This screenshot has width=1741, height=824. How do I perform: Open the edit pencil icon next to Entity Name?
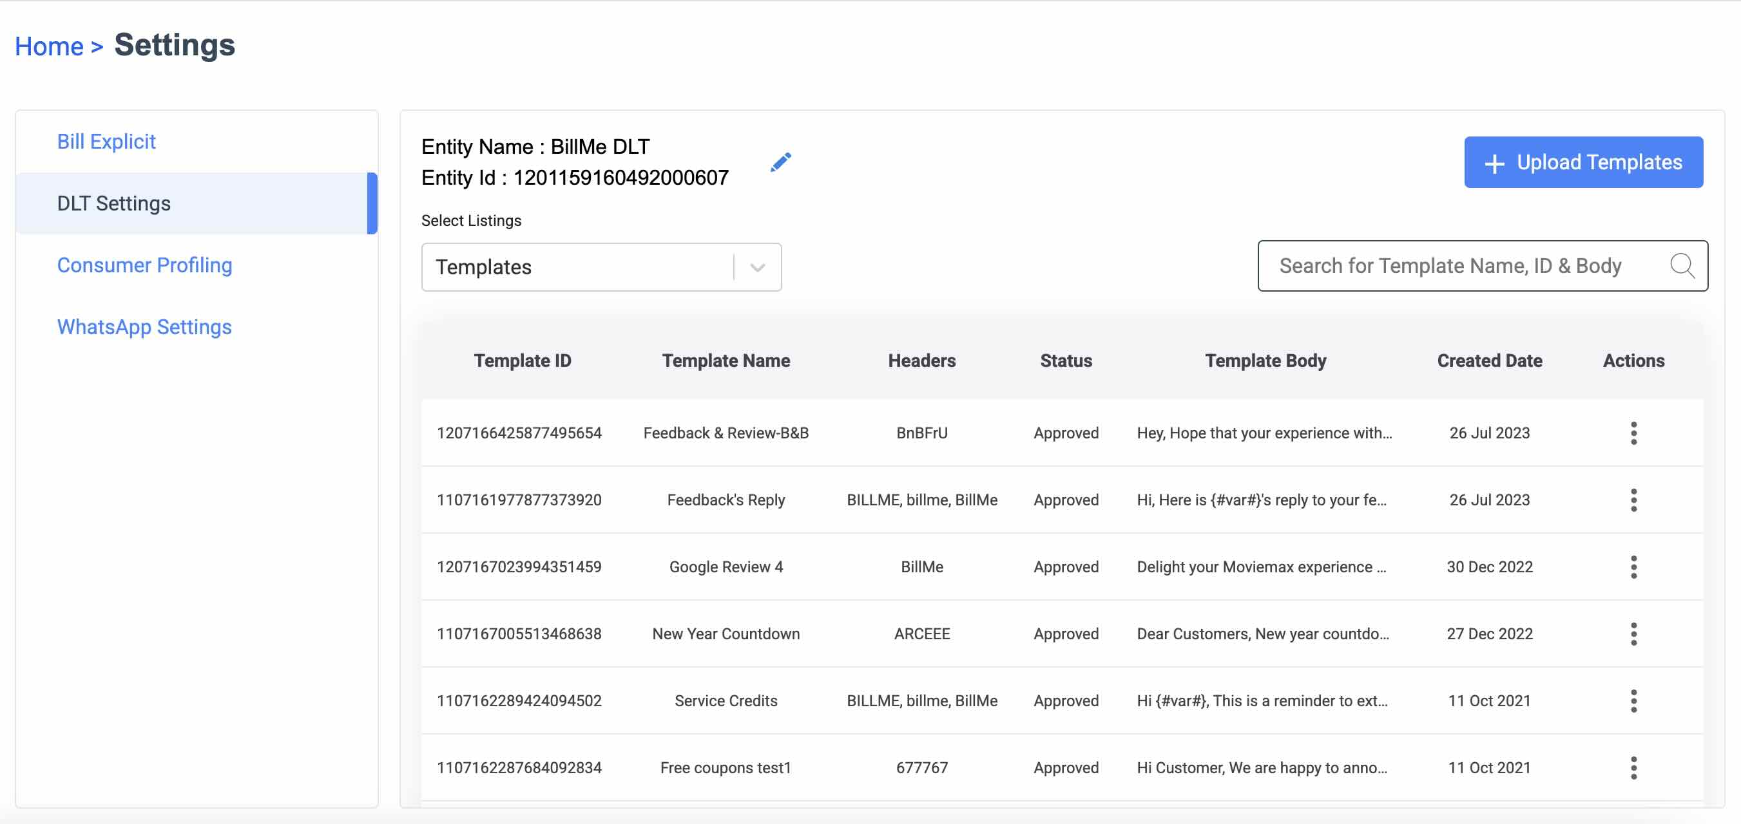click(780, 162)
